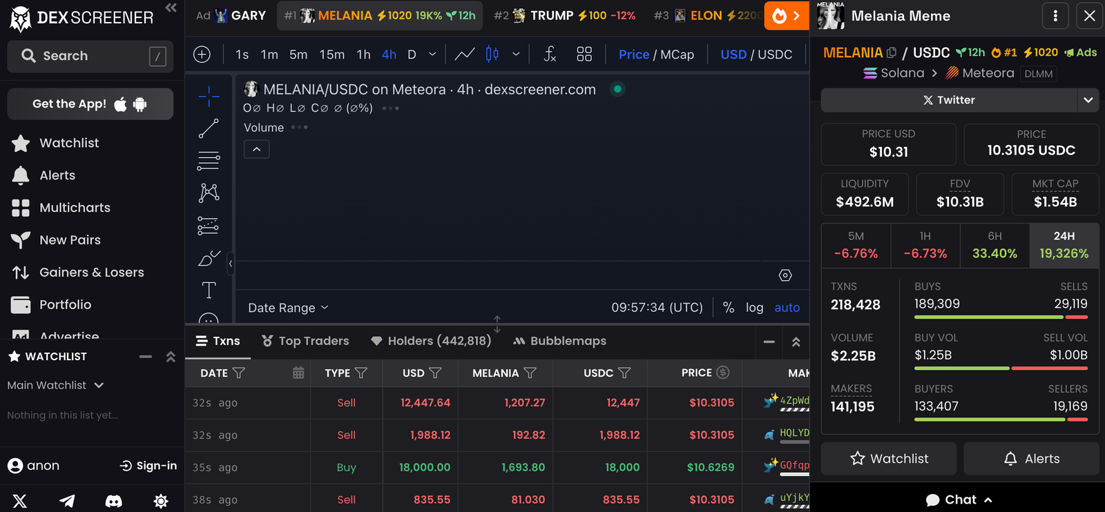Open the date calendar filter icon
Image resolution: width=1105 pixels, height=512 pixels.
(298, 373)
